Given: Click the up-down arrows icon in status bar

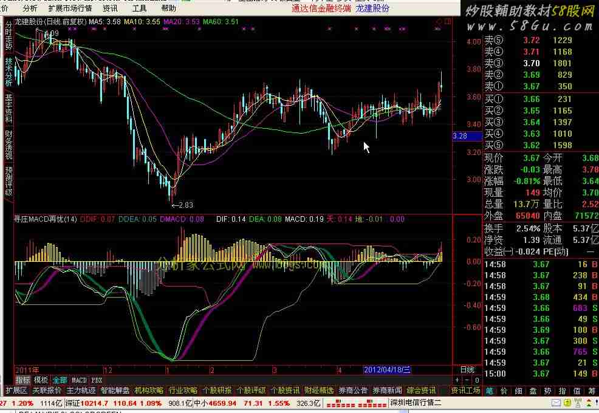Looking at the screenshot, I should click(x=589, y=403).
